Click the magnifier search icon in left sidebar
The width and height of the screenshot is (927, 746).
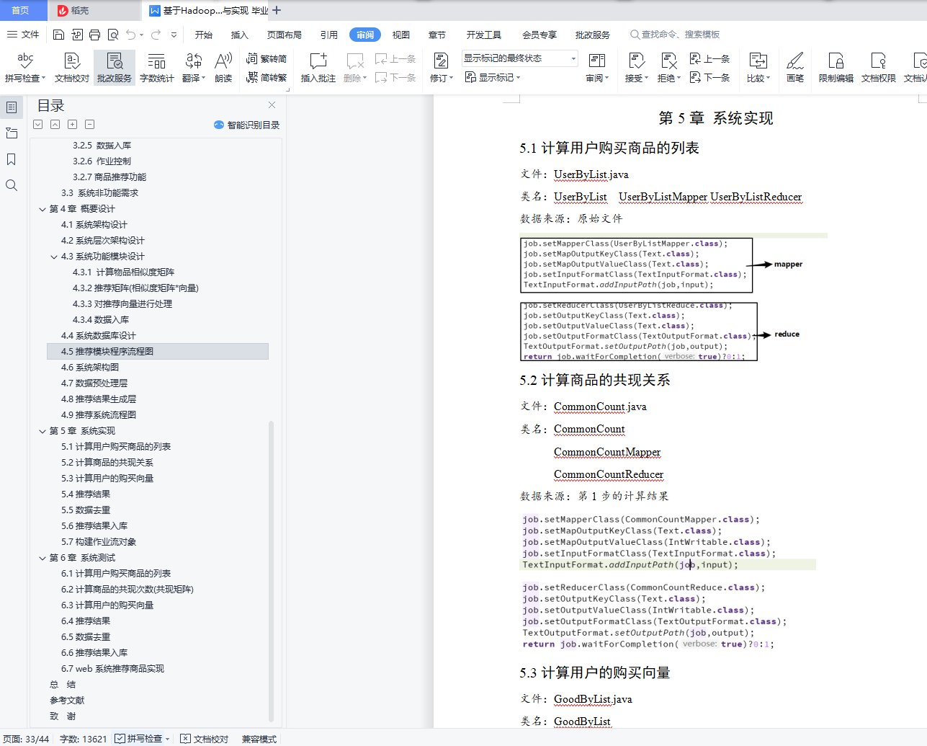[x=12, y=185]
